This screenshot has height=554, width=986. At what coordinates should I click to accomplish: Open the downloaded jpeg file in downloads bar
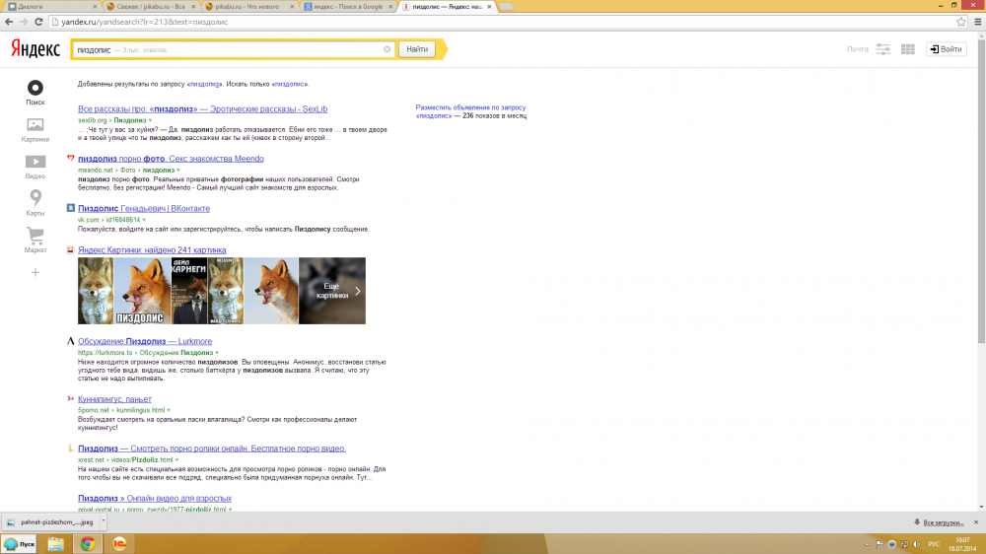pos(51,521)
